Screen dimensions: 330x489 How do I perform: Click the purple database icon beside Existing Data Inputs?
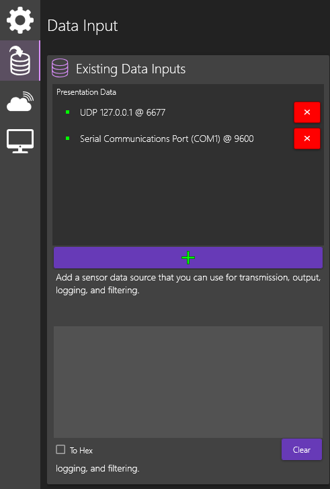60,68
